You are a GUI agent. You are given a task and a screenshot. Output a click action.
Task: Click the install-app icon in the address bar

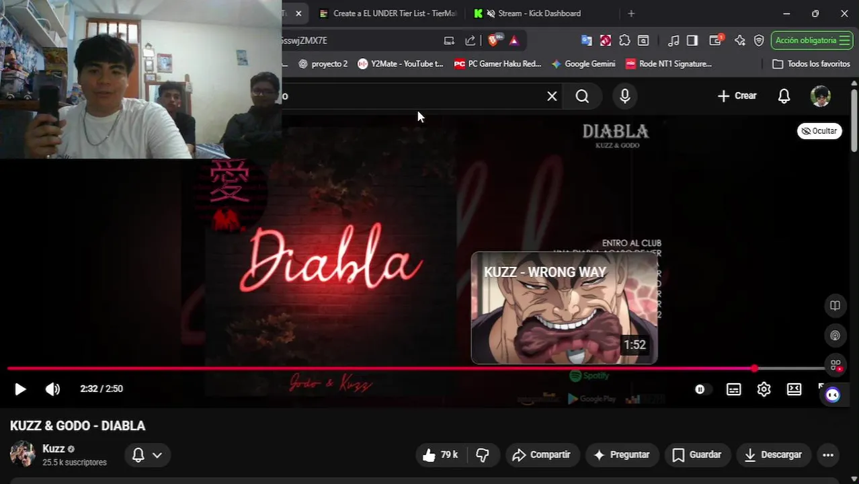pyautogui.click(x=449, y=40)
